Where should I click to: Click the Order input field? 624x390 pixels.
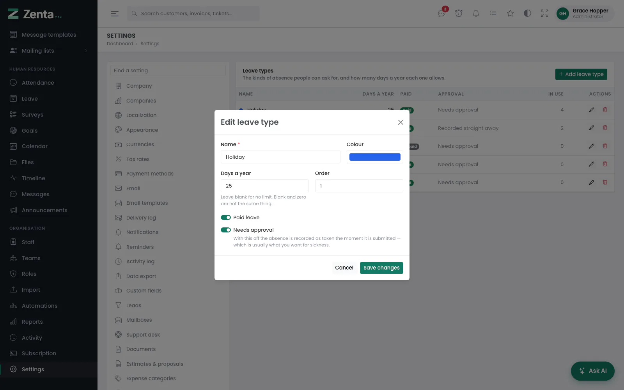tap(359, 186)
